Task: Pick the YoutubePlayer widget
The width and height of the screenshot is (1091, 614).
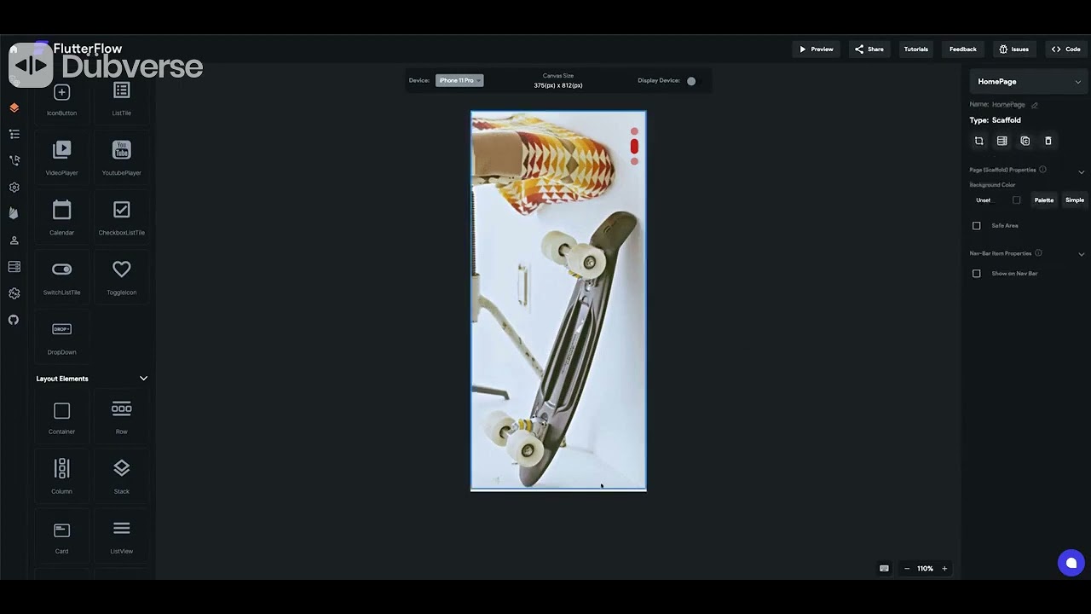Action: (121, 159)
